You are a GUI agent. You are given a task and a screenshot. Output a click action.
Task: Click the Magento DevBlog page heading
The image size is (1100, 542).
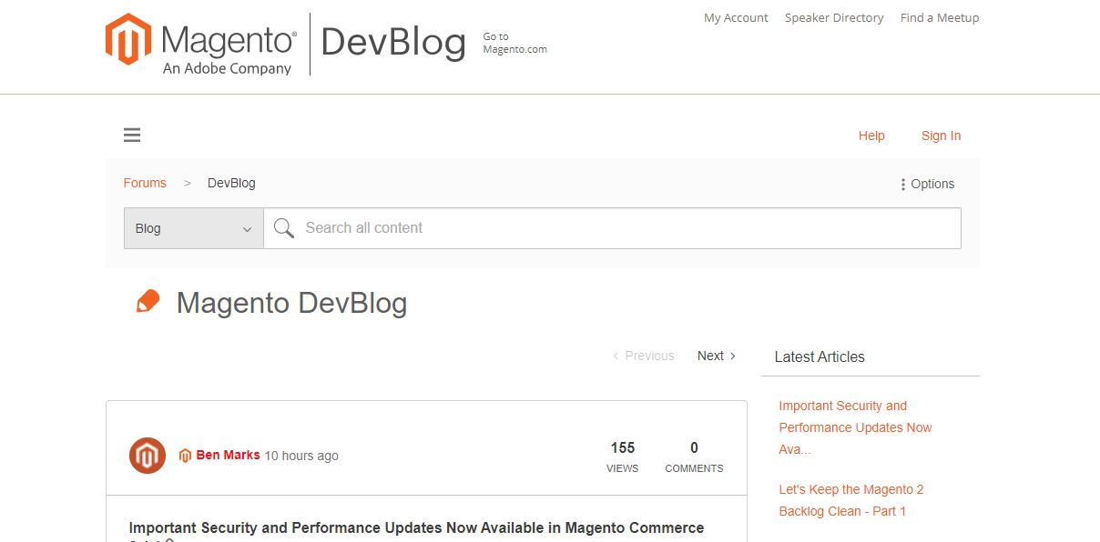click(x=291, y=303)
